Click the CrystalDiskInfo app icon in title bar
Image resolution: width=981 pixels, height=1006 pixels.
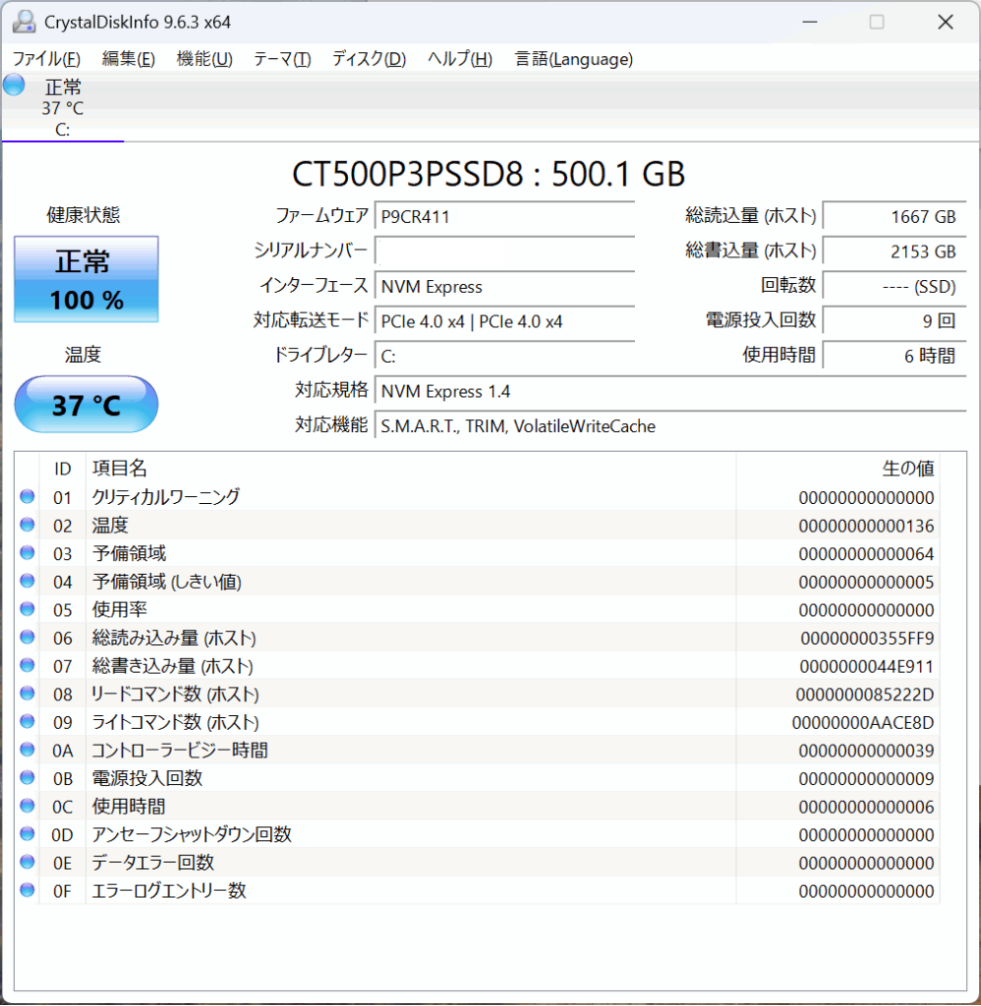(24, 22)
